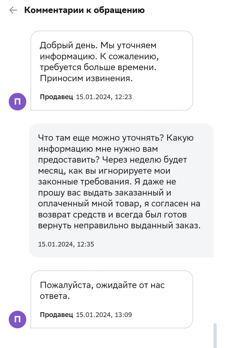Click the back arrow icon
Screen dimensions: 225x348
click(13, 10)
